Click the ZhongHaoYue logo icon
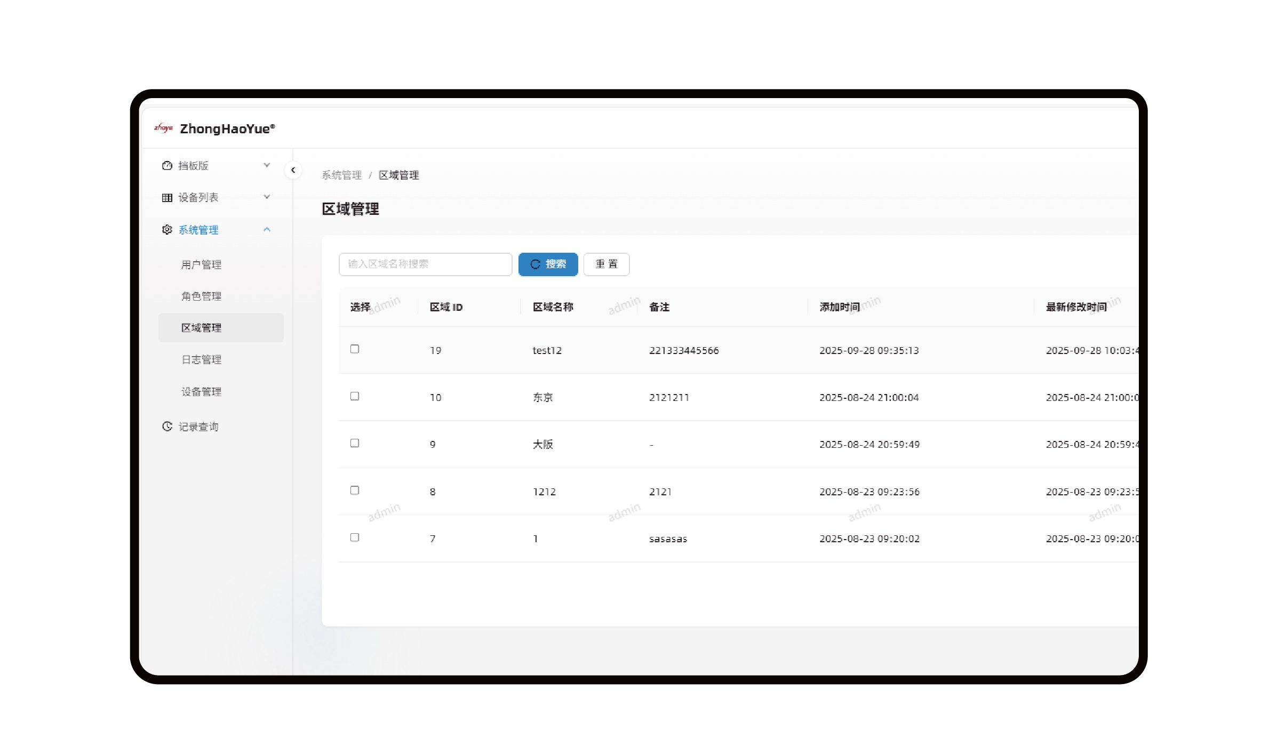Screen dimensions: 1277x731 click(163, 128)
